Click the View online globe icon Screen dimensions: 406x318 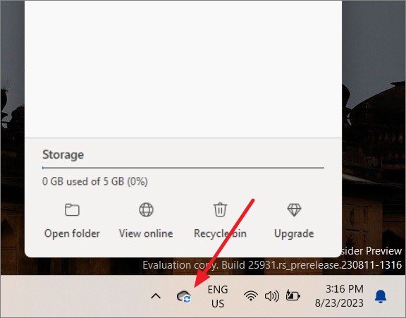tap(147, 209)
